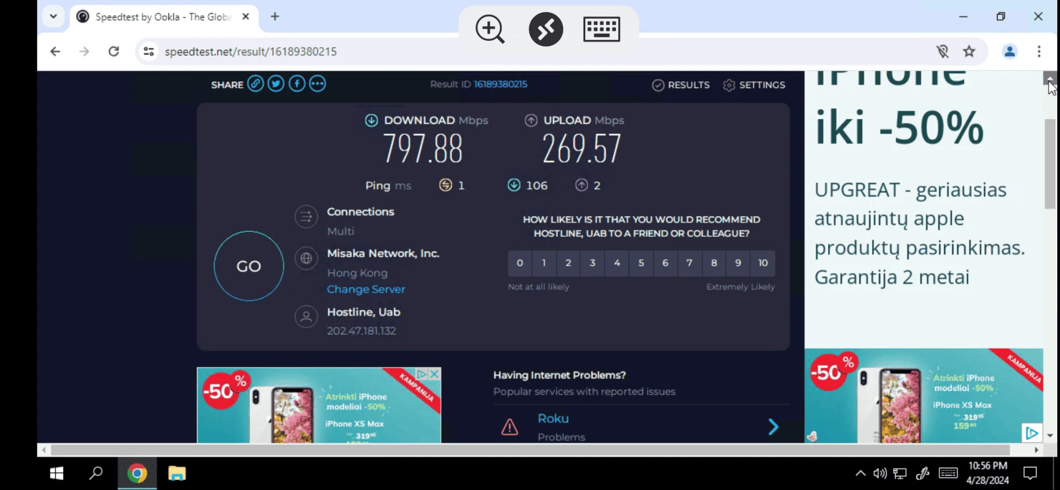
Task: Click the remote desktop connection icon
Action: click(x=546, y=29)
